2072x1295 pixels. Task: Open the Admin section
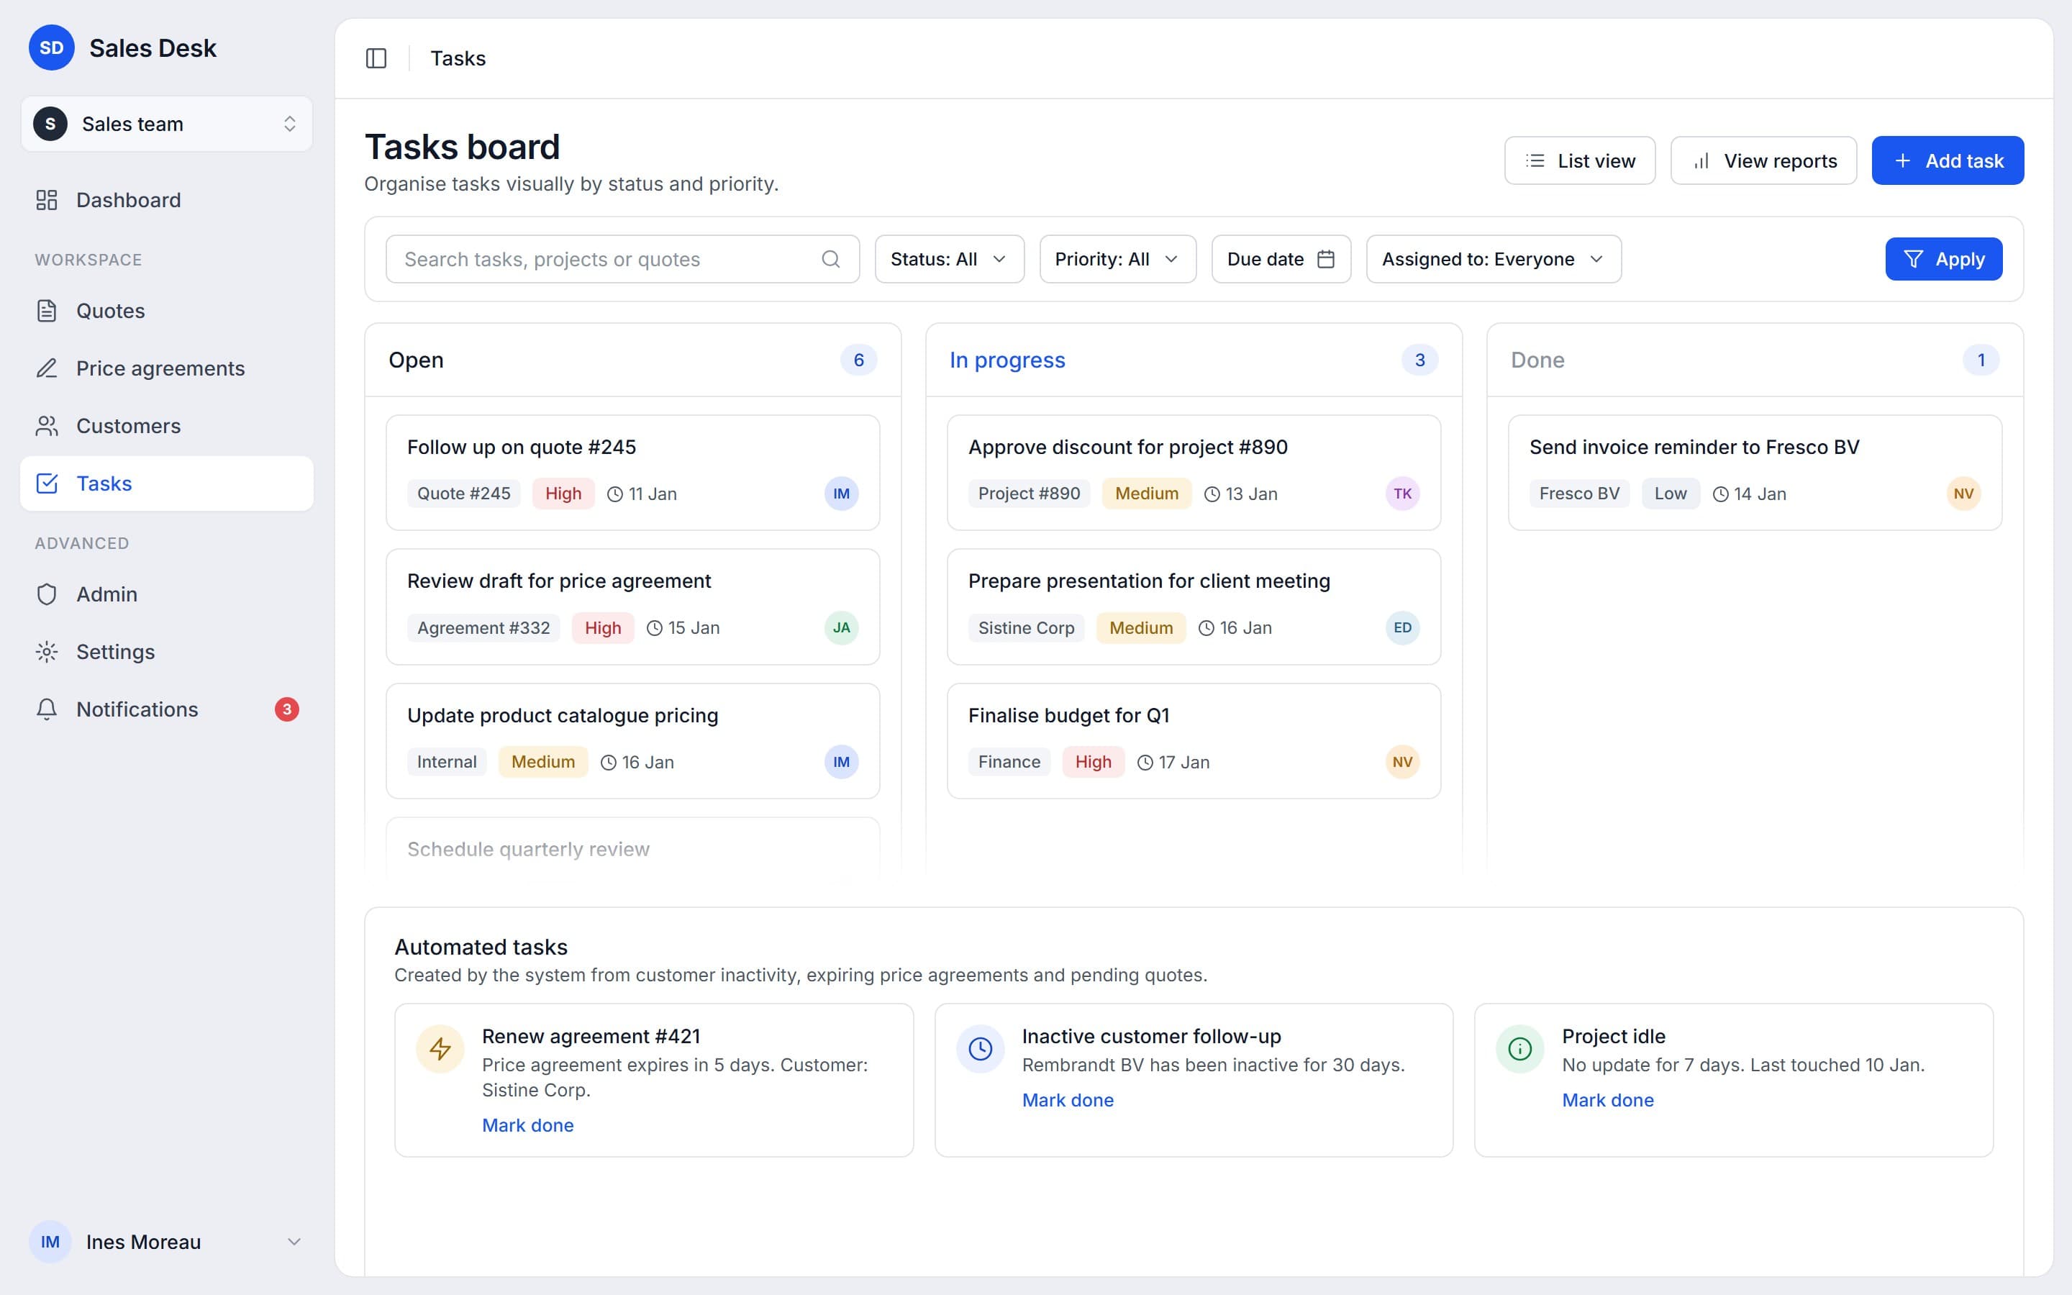tap(167, 594)
